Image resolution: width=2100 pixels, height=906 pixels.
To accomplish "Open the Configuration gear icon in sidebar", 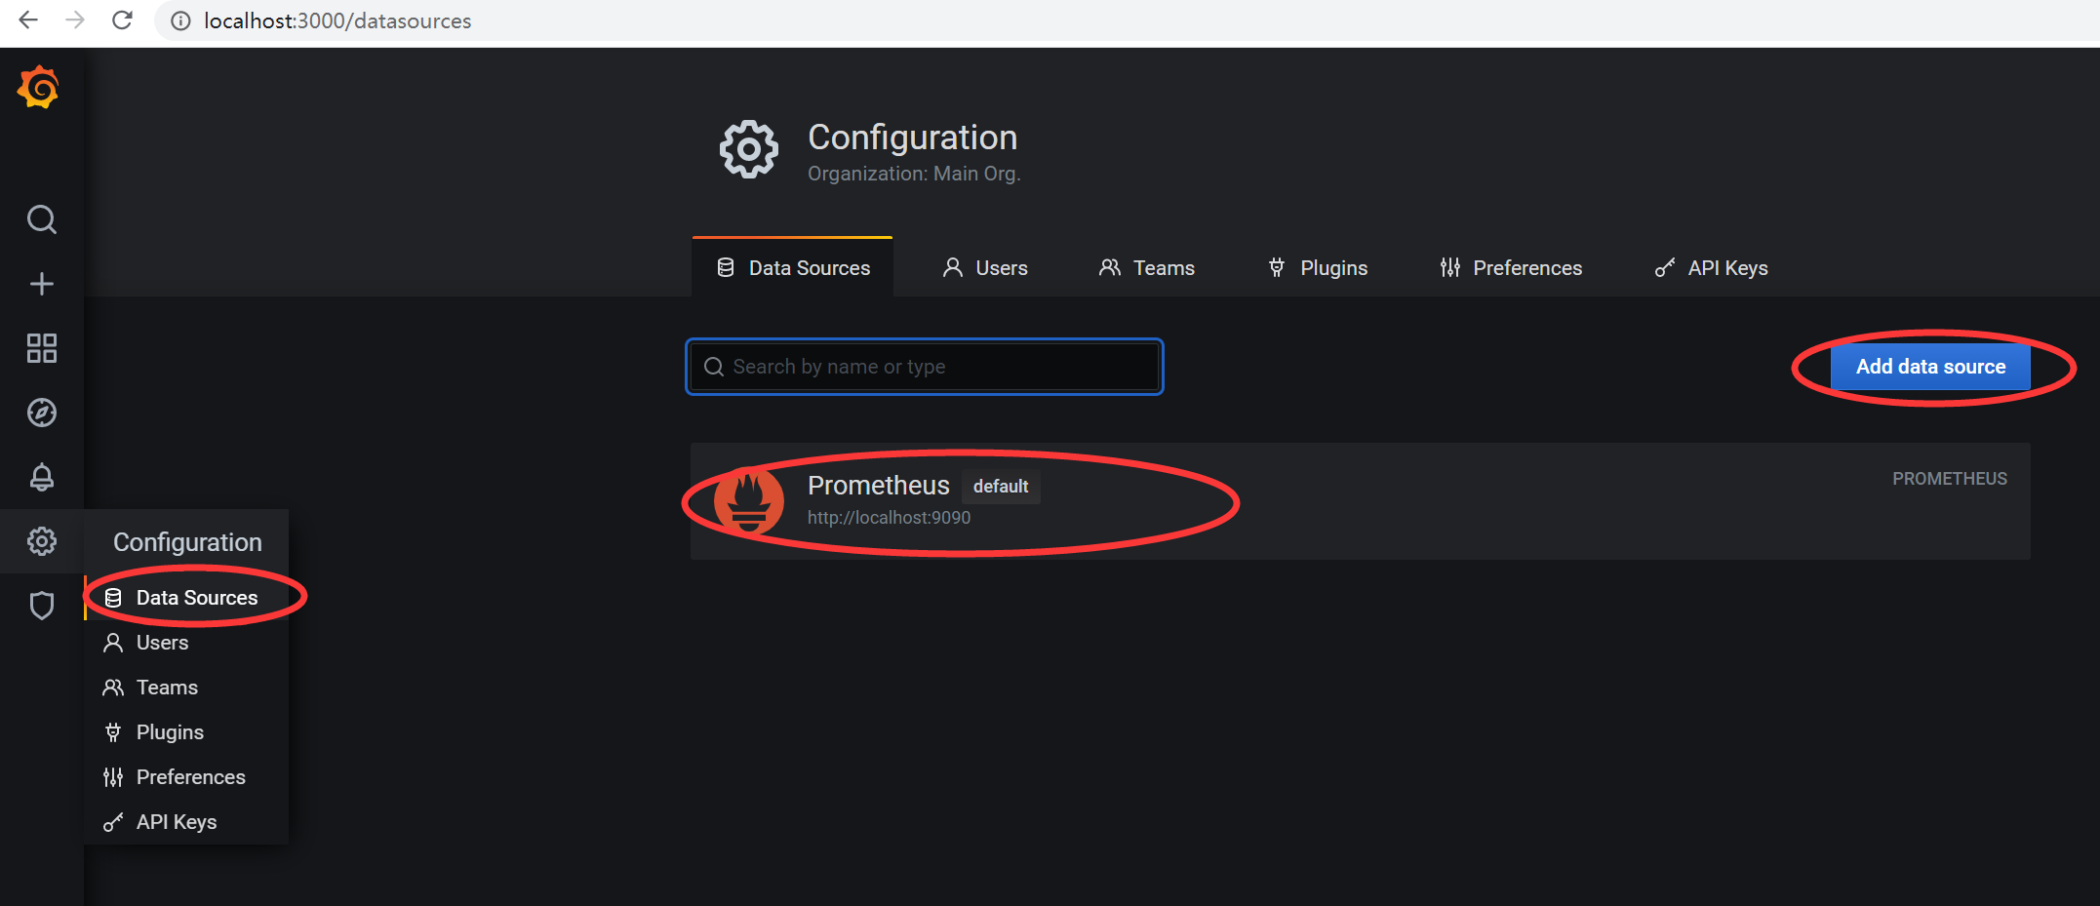I will (41, 541).
